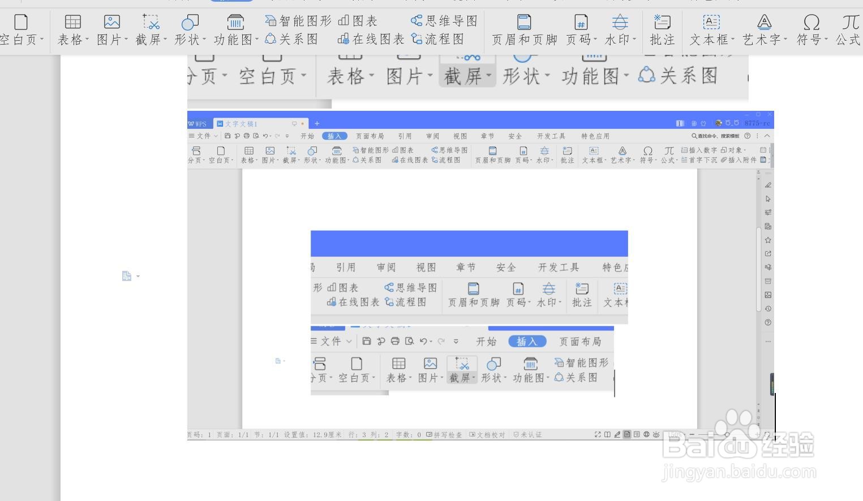863x501 pixels.
Task: Open the help icon in the right sidebar
Action: pyautogui.click(x=767, y=322)
